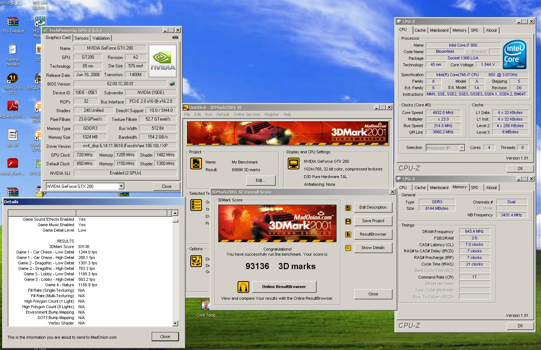Click the NVIDIA SLI field Enabled (2 GPUs)
Viewport: 541px width, 350px height.
click(126, 173)
